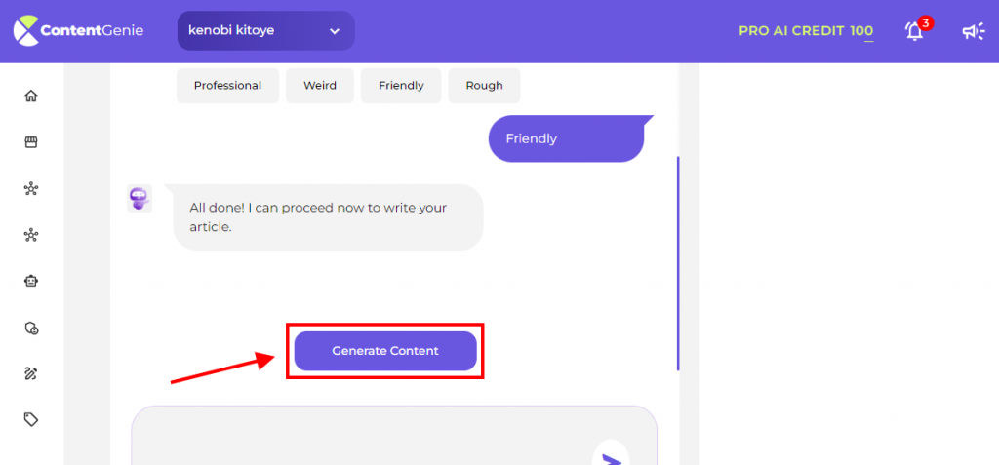Select the first network nodes sidebar icon

pyautogui.click(x=30, y=188)
